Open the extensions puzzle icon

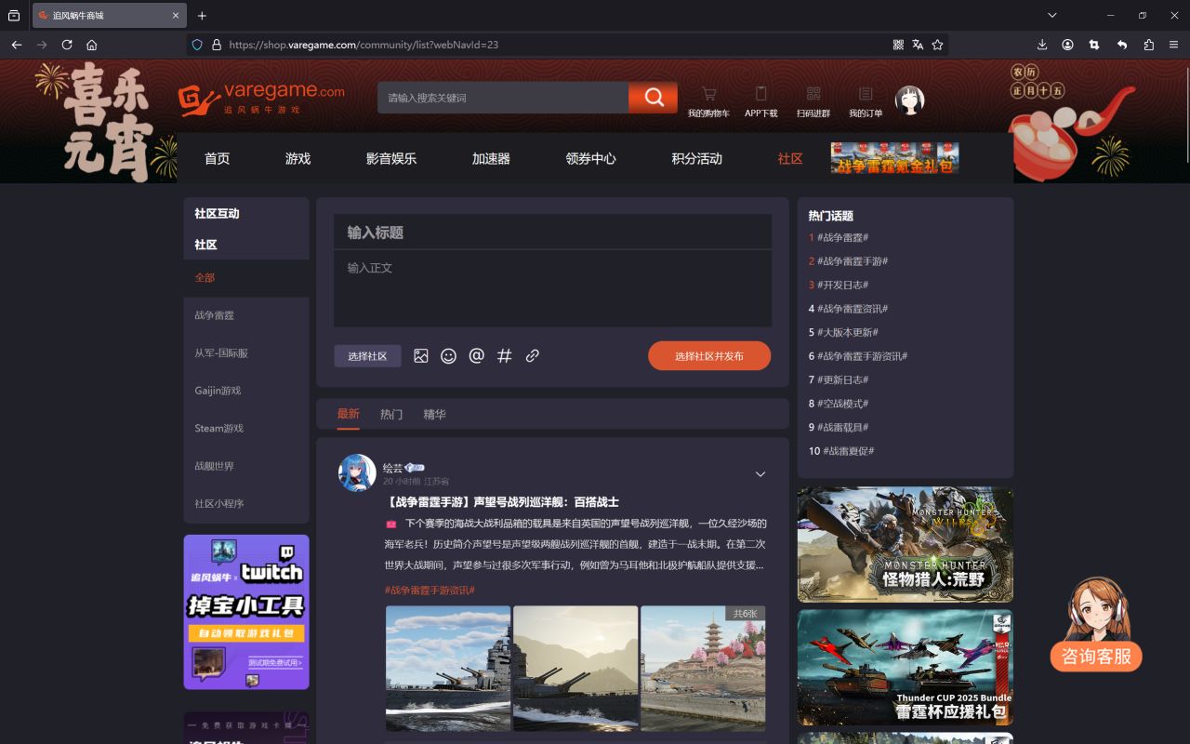(x=1149, y=45)
